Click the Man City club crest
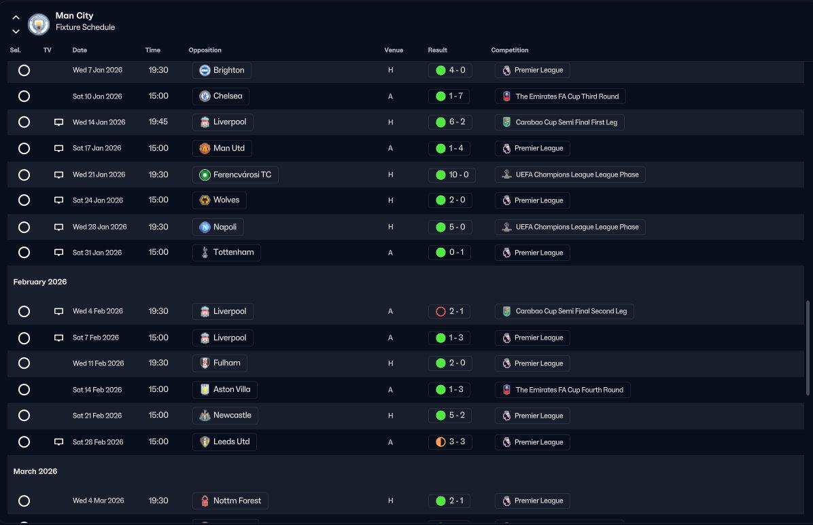 pos(38,24)
